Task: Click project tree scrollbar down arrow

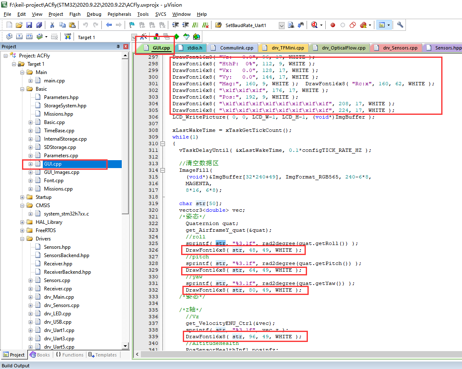Action: click(125, 346)
